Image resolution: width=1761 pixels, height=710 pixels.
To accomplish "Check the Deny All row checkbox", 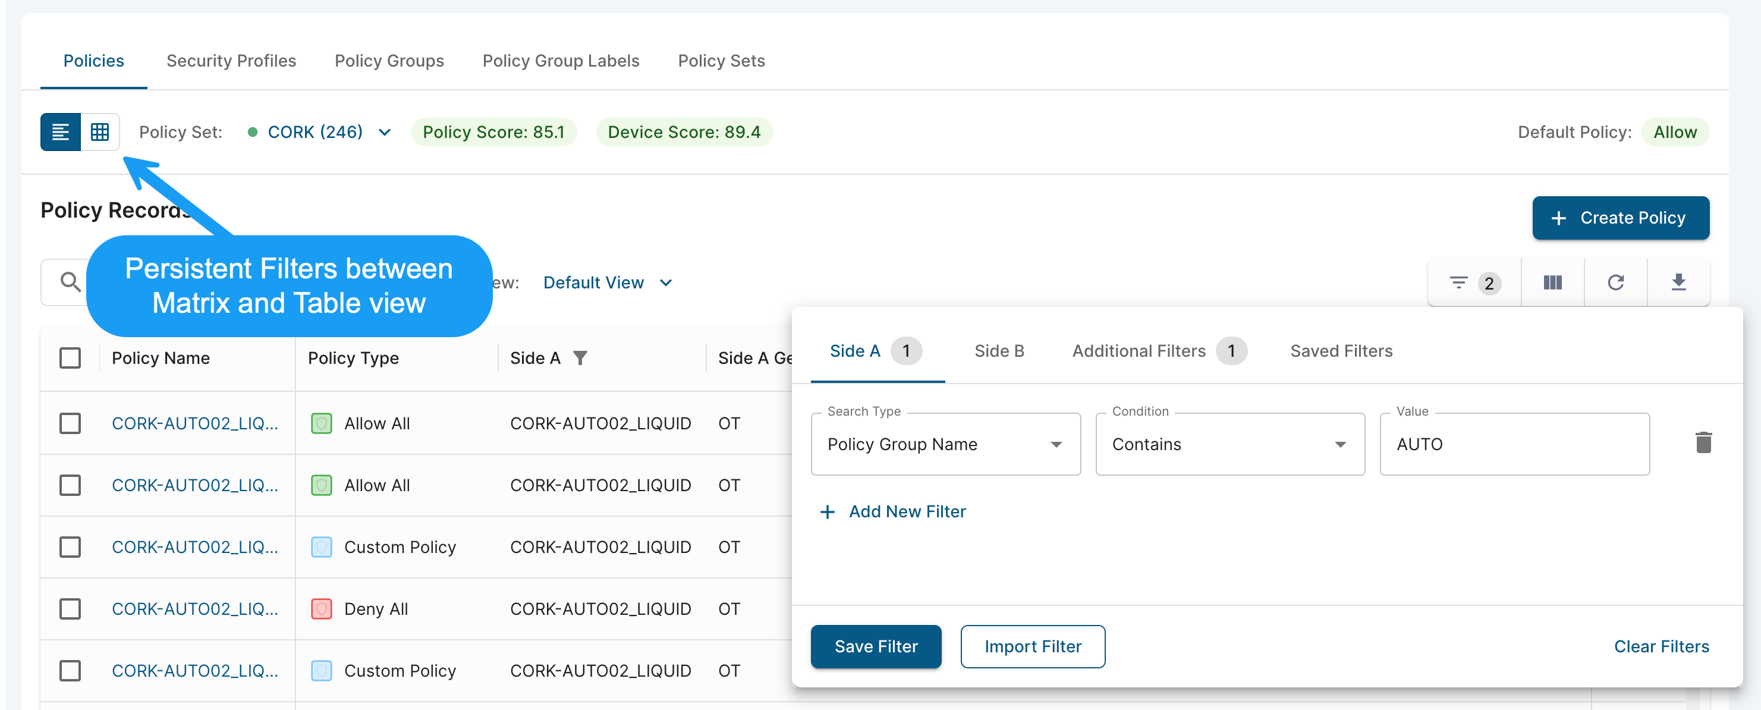I will (70, 609).
